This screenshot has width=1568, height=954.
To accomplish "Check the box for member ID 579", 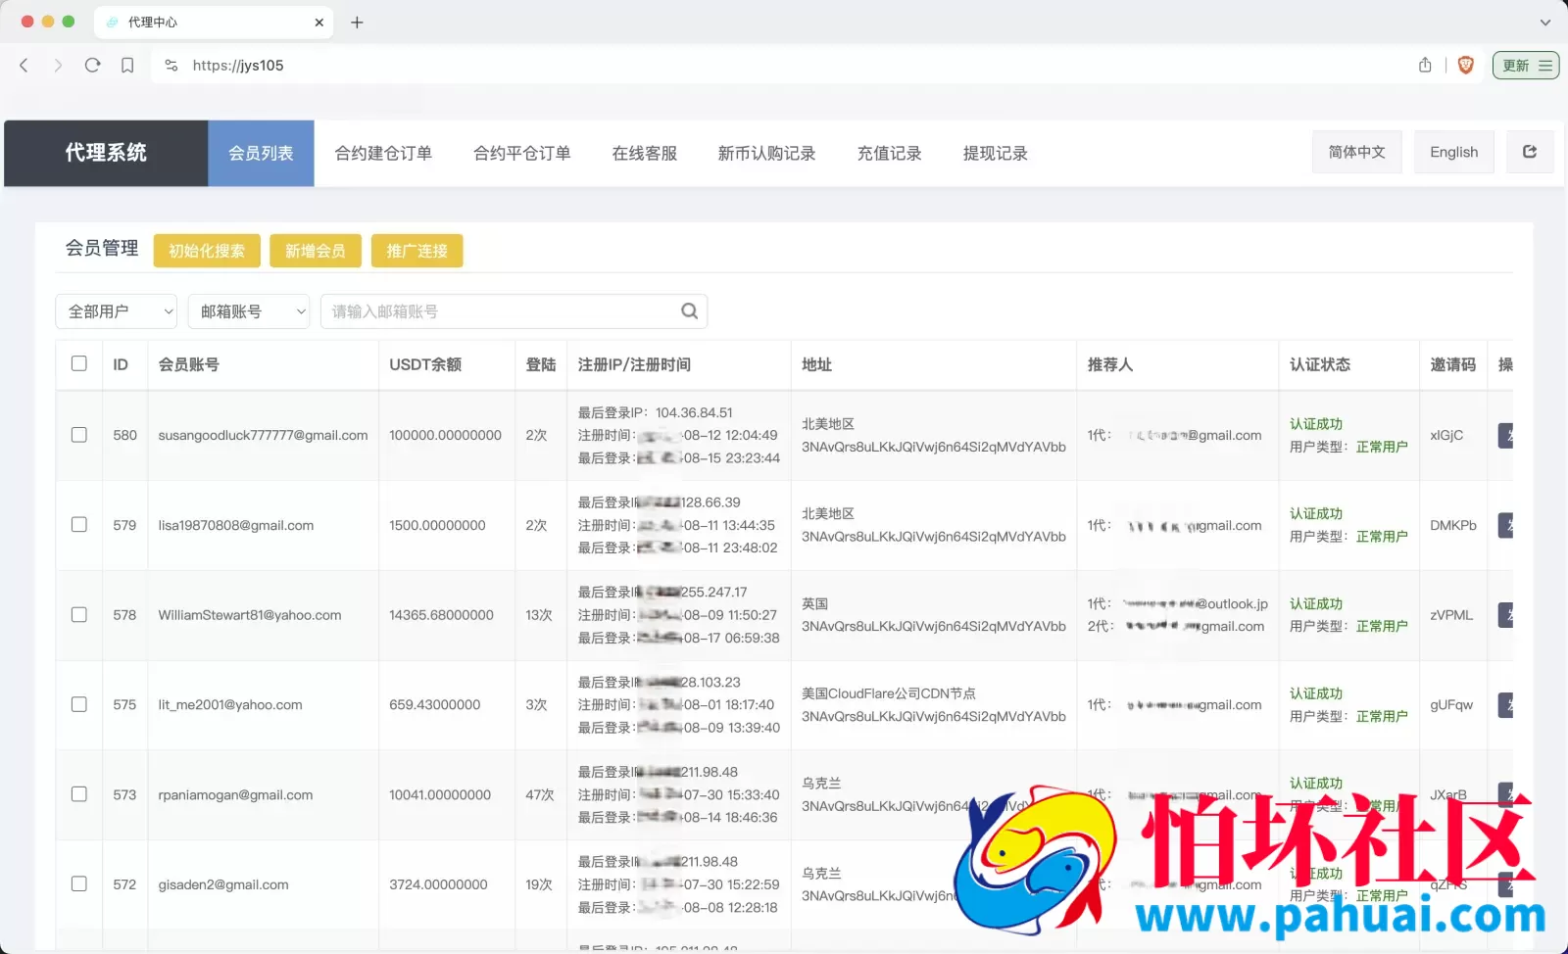I will 79,525.
